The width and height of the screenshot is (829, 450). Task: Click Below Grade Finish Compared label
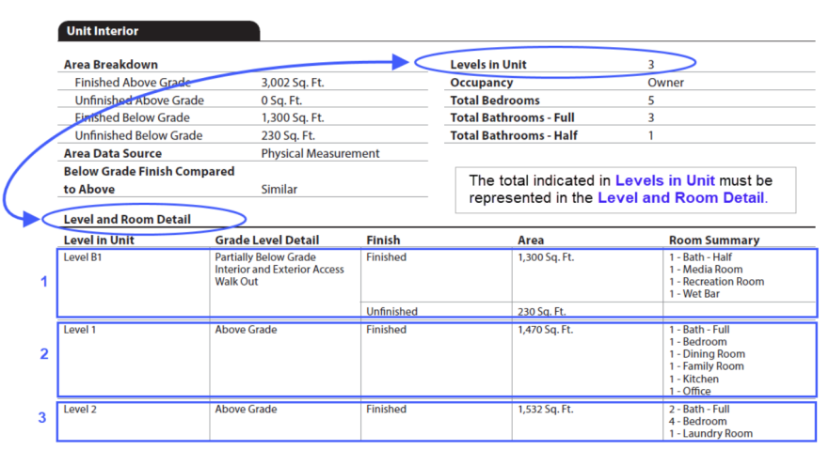tap(149, 172)
